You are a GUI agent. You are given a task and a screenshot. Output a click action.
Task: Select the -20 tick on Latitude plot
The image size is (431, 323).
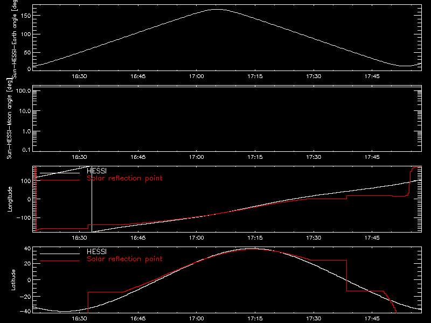click(25, 297)
